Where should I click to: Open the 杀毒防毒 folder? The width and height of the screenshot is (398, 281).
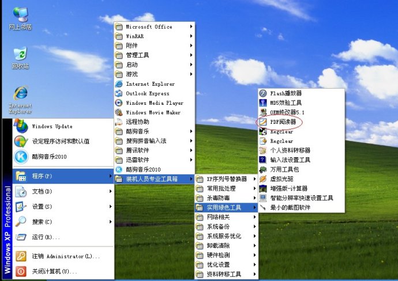coord(226,198)
